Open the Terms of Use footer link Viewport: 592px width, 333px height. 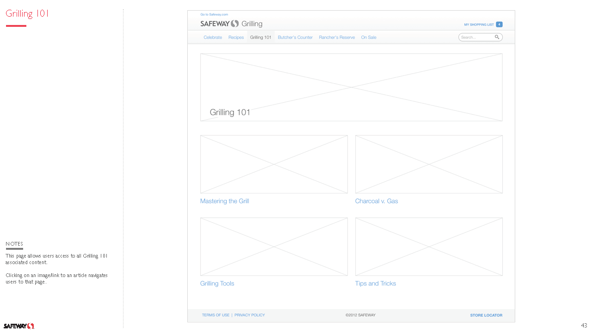[216, 315]
